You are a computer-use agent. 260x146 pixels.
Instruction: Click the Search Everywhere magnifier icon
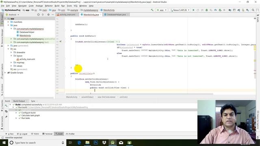pyautogui.click(x=253, y=10)
